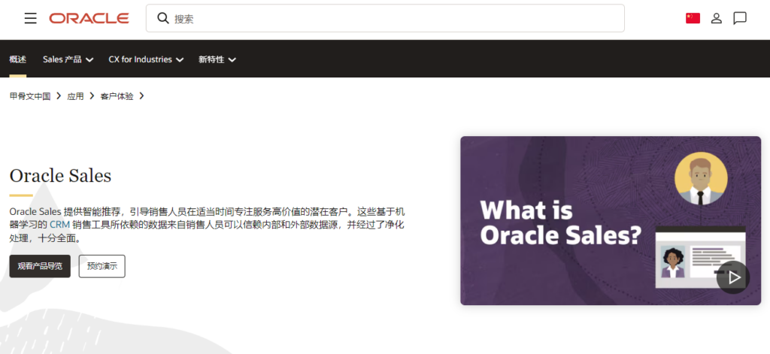
Task: Open the user account icon
Action: (717, 19)
